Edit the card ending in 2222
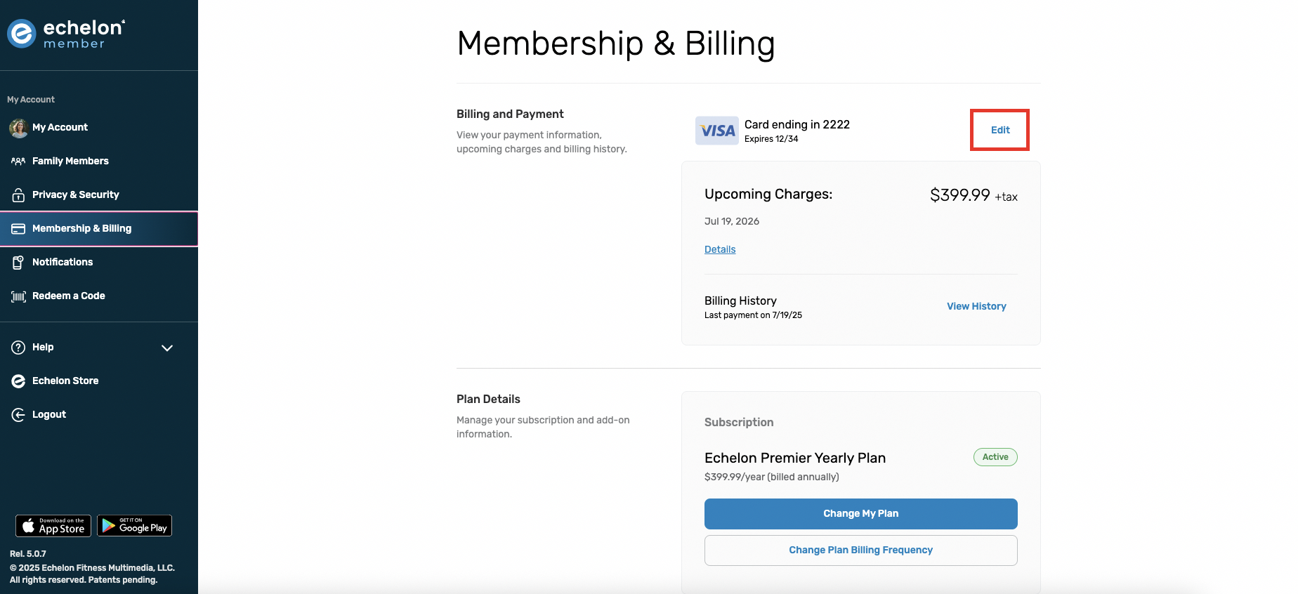The width and height of the screenshot is (1298, 594). 1000,130
